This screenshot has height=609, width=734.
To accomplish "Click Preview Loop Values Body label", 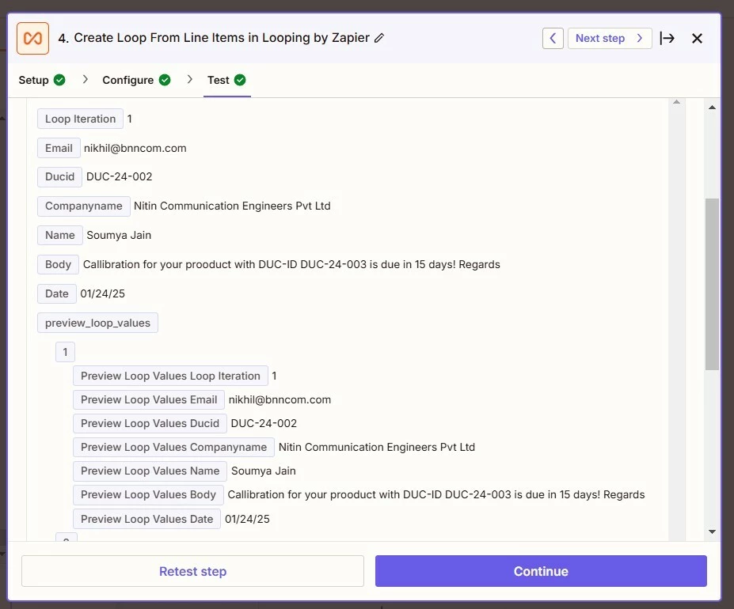I will click(148, 495).
